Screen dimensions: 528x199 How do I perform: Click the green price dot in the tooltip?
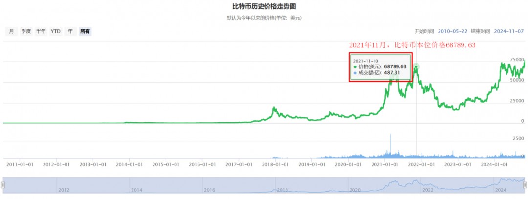[x=355, y=66]
